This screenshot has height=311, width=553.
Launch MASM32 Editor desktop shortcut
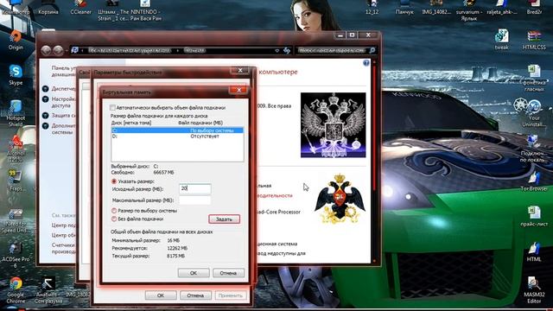pos(534,290)
